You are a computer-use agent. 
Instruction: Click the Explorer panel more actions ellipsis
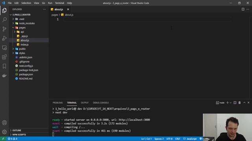point(44,9)
